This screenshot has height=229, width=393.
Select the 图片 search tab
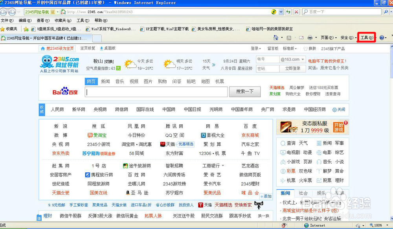pyautogui.click(x=148, y=81)
